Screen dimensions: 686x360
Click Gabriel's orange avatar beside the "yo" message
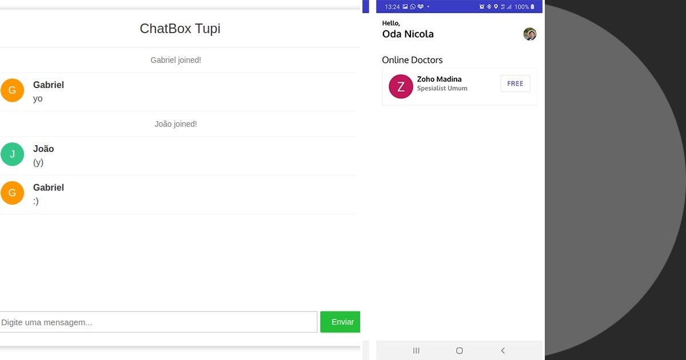pyautogui.click(x=12, y=90)
